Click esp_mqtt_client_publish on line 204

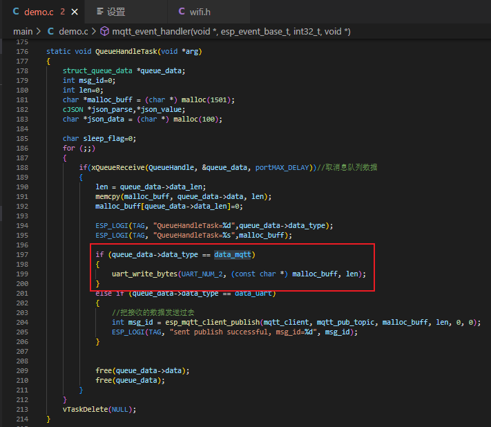pyautogui.click(x=213, y=323)
